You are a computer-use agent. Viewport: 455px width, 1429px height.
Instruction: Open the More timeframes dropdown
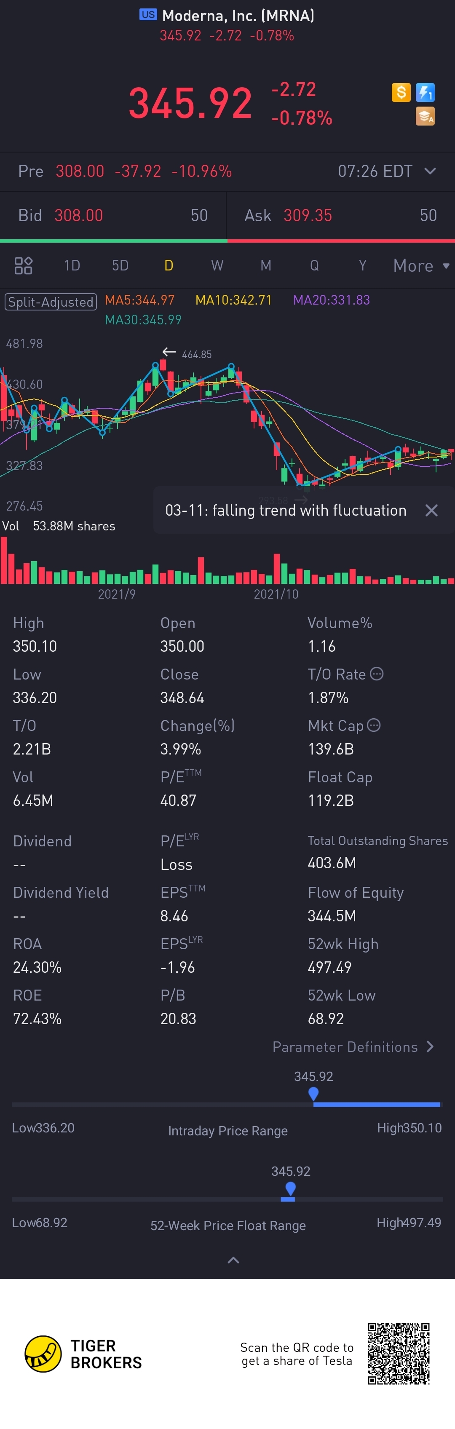420,266
